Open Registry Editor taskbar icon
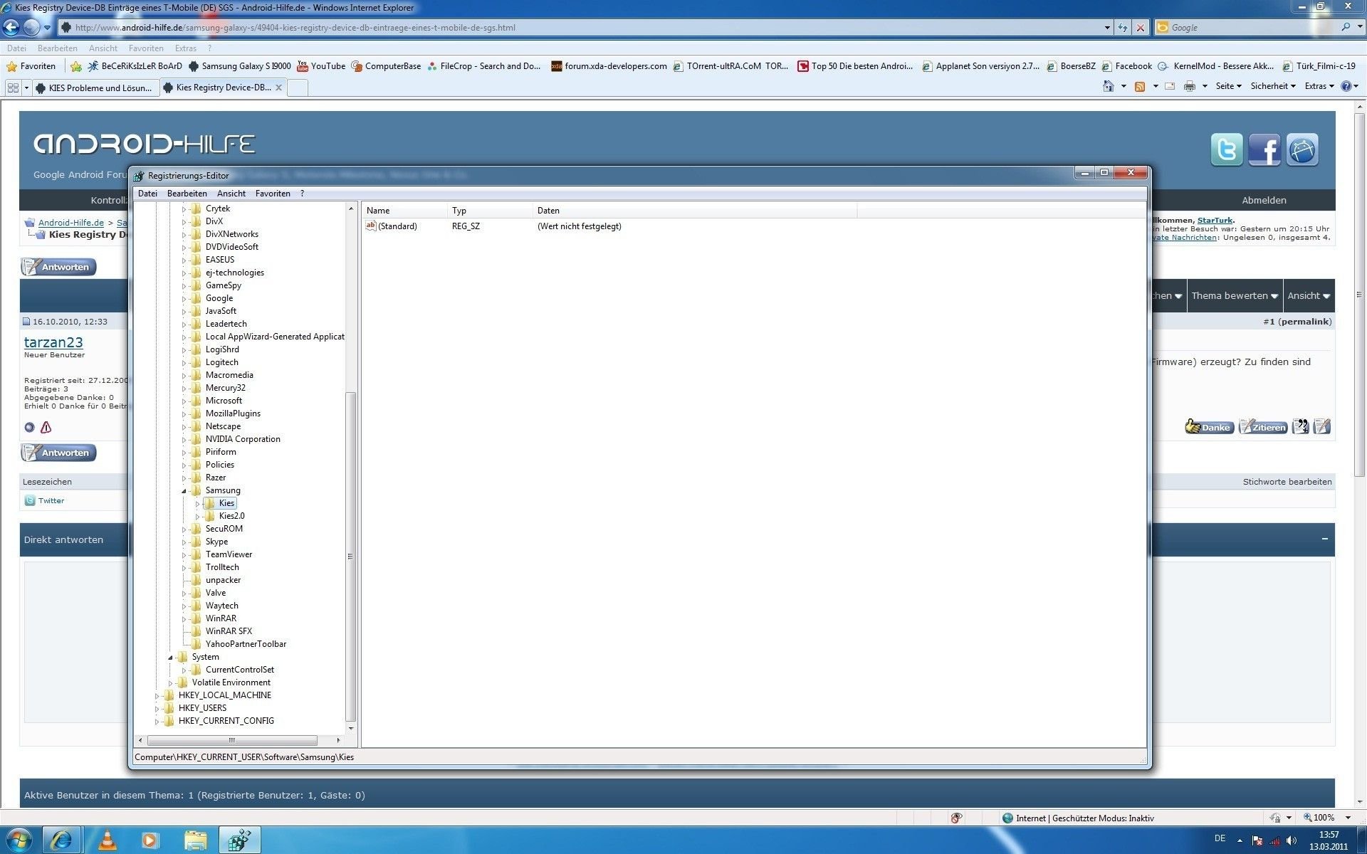This screenshot has width=1367, height=854. pos(239,840)
